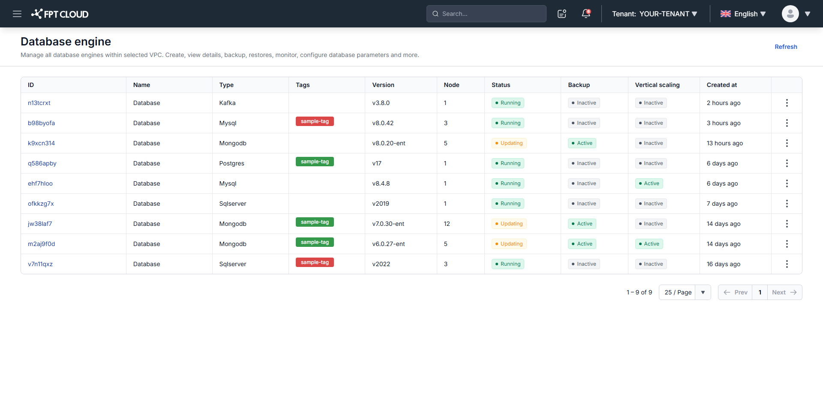Click green sample-tag on q586apby row
Image resolution: width=823 pixels, height=405 pixels.
tap(315, 162)
